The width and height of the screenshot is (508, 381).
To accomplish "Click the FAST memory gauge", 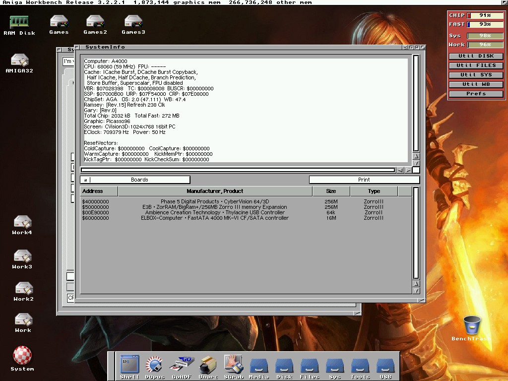I will tap(485, 24).
